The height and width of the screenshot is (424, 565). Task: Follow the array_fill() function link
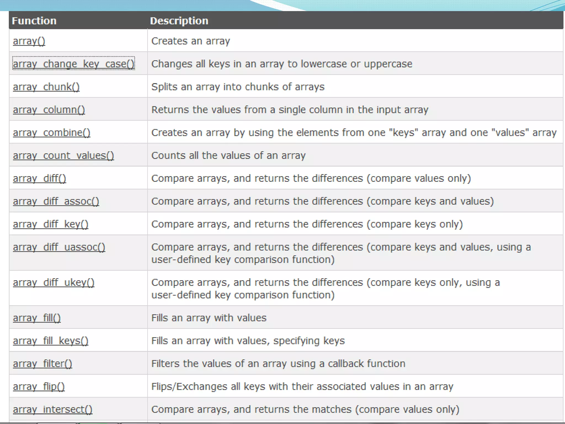(x=37, y=318)
